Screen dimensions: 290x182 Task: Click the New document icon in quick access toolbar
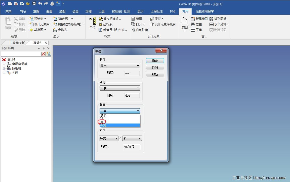10,4
